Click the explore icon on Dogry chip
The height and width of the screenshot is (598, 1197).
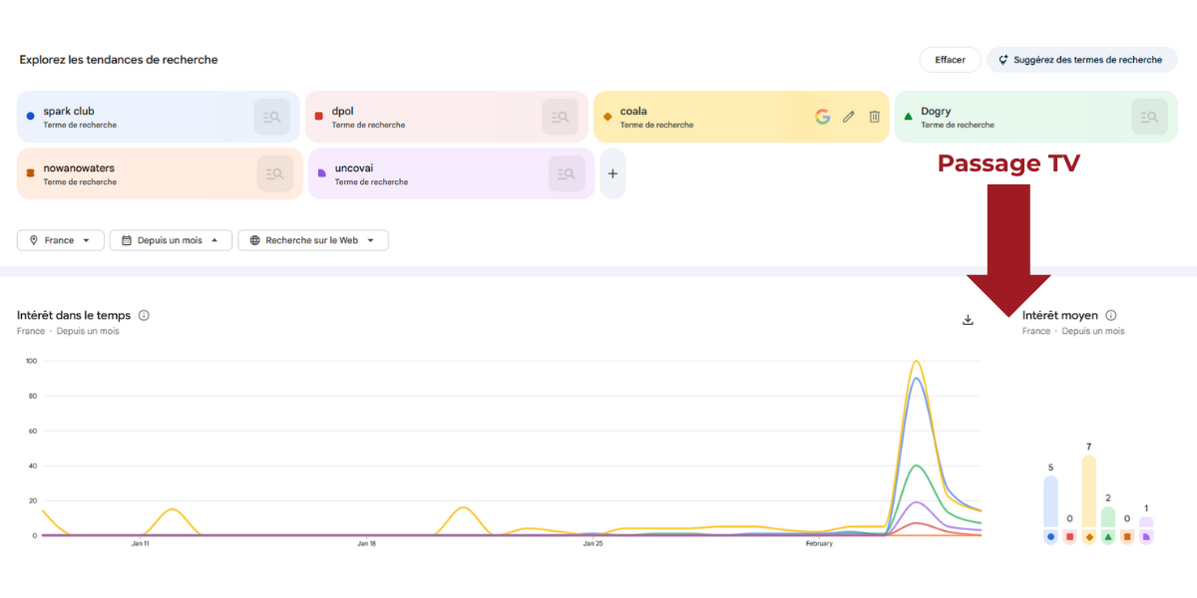point(1149,117)
